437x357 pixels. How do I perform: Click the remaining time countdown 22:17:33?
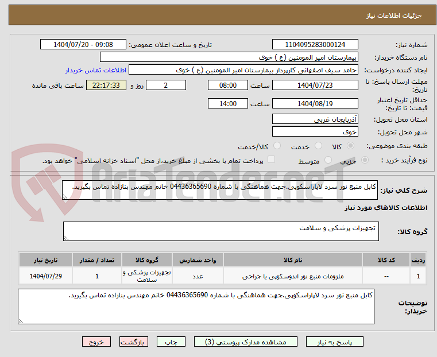pos(106,85)
